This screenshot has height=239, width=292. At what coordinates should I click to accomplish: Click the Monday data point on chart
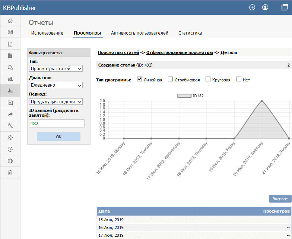click(x=124, y=138)
